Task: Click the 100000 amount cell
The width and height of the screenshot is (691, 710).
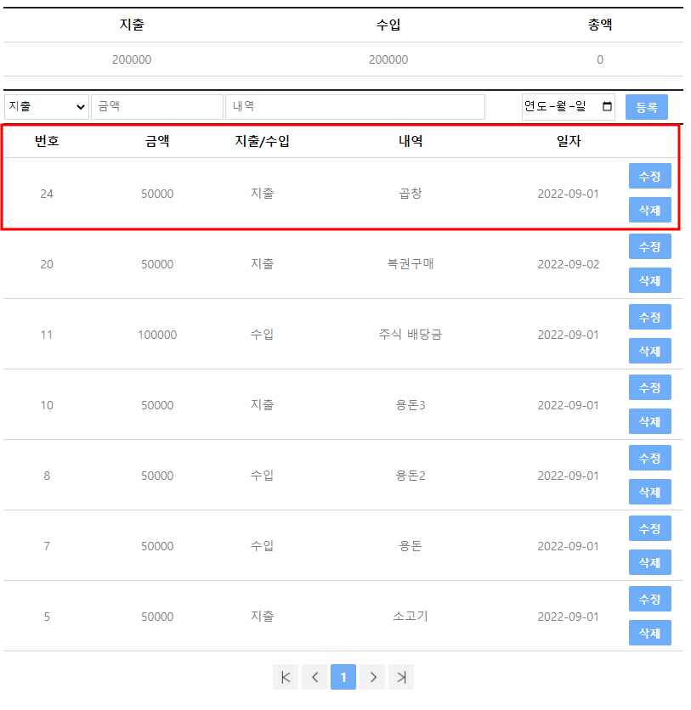Action: (x=157, y=335)
